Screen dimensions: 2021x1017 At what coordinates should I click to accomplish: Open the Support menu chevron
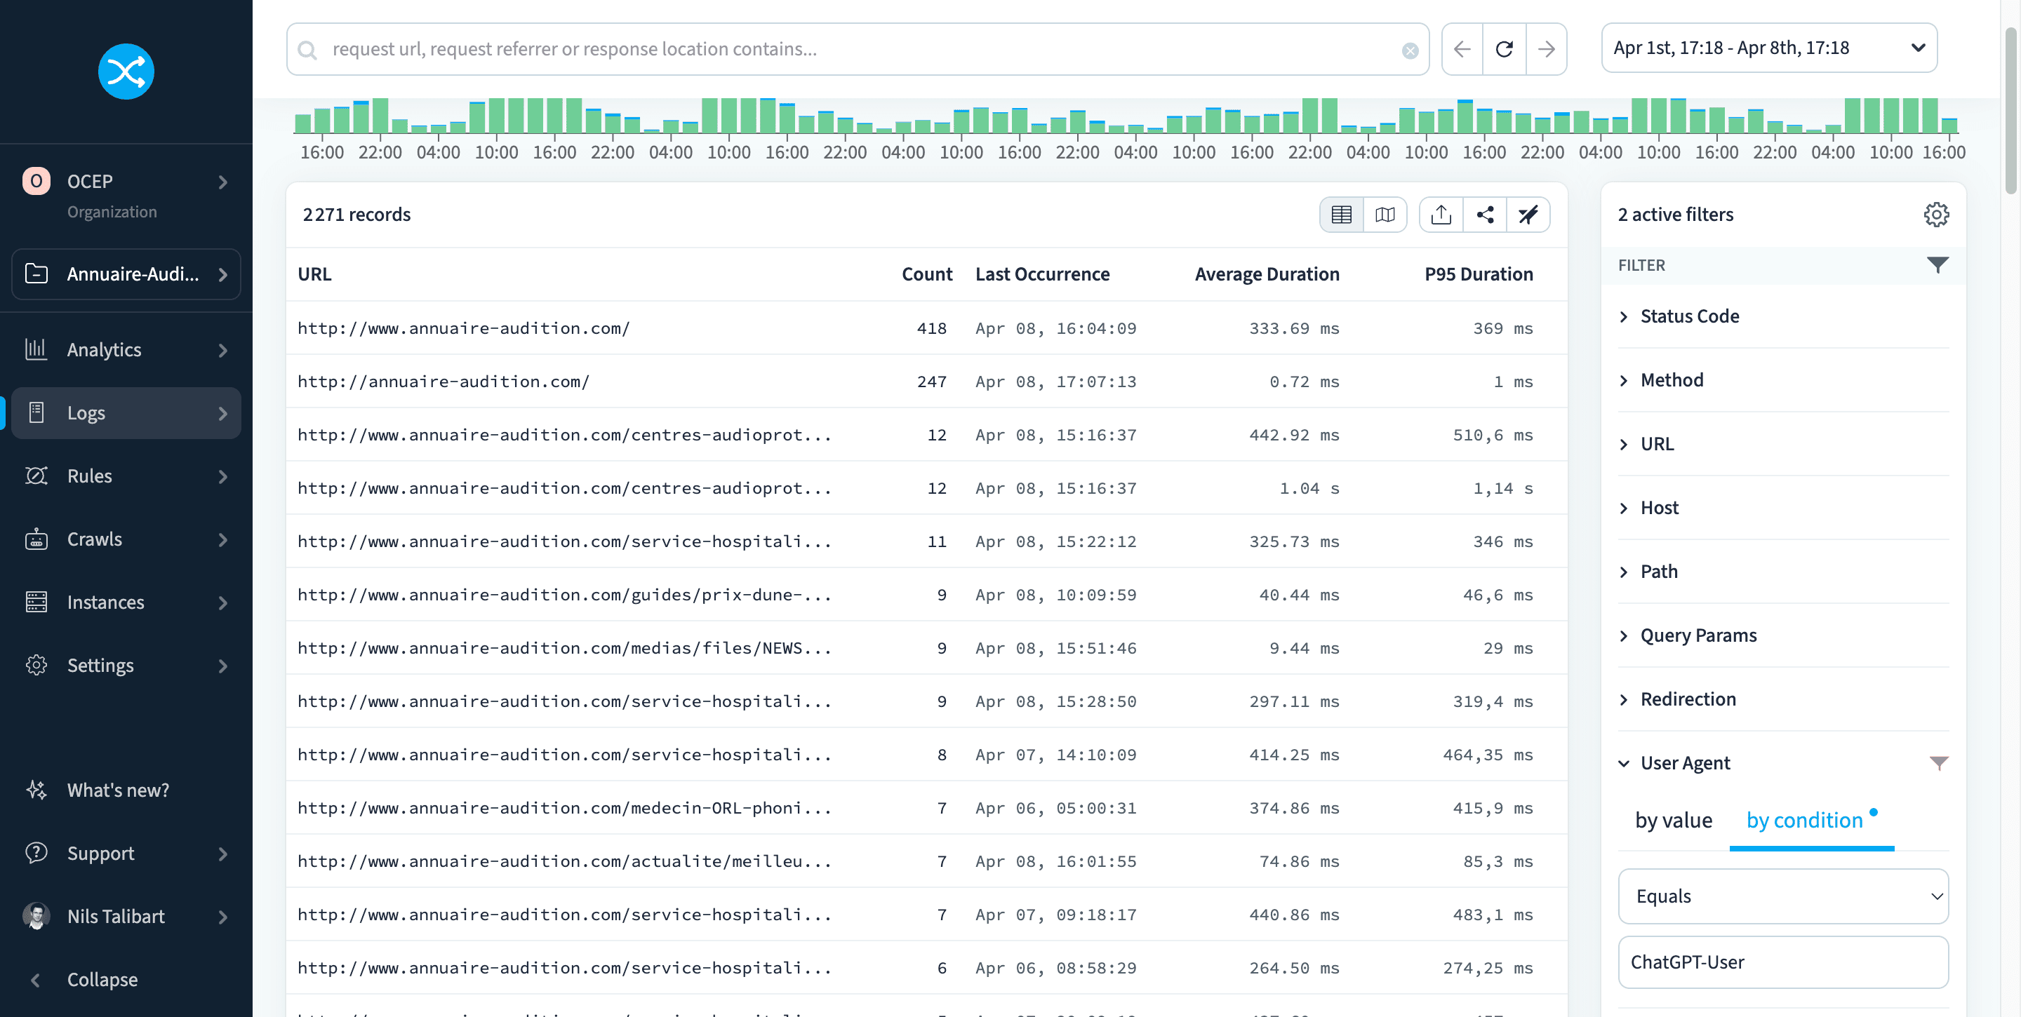click(224, 853)
